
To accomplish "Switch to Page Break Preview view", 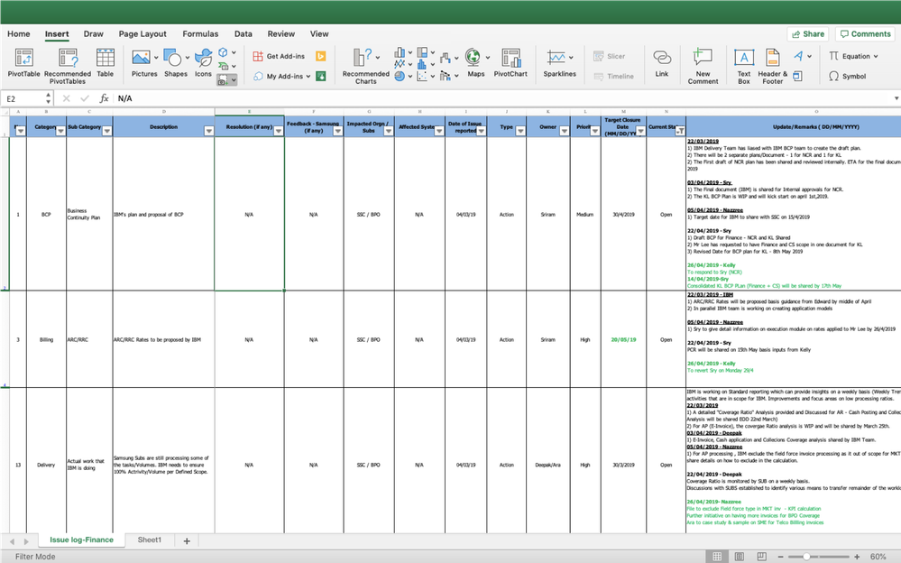I will coord(760,557).
